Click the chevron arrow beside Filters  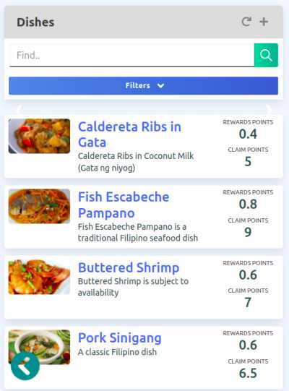[x=161, y=86]
